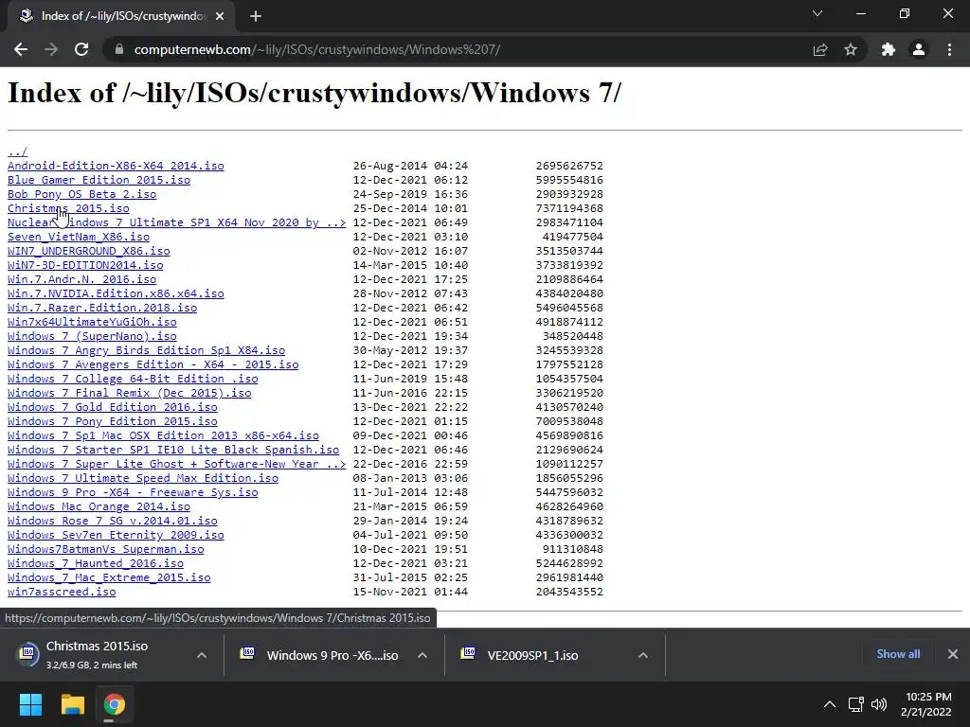The height and width of the screenshot is (727, 970).
Task: Download Bob Pony OS Beta 2.iso
Action: coord(81,194)
